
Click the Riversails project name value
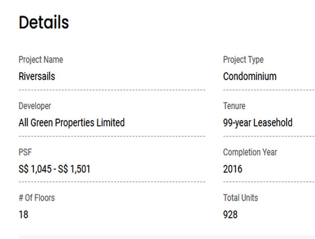click(37, 76)
